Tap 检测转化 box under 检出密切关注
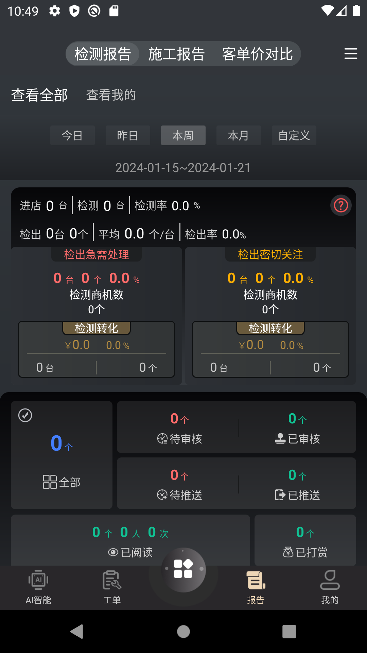This screenshot has width=367, height=653. (270, 349)
